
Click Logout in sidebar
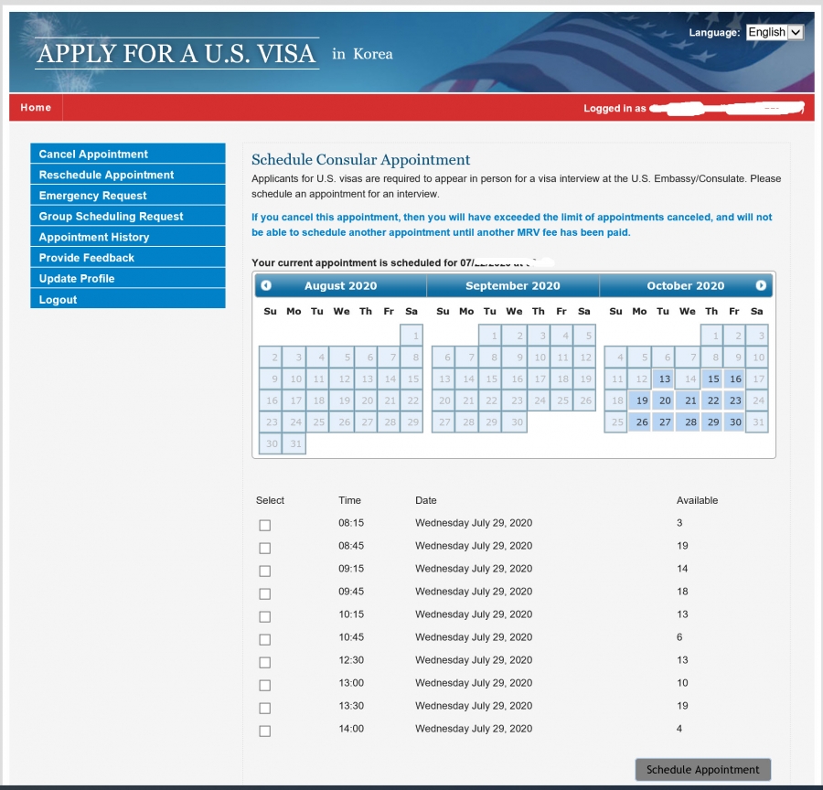[128, 299]
